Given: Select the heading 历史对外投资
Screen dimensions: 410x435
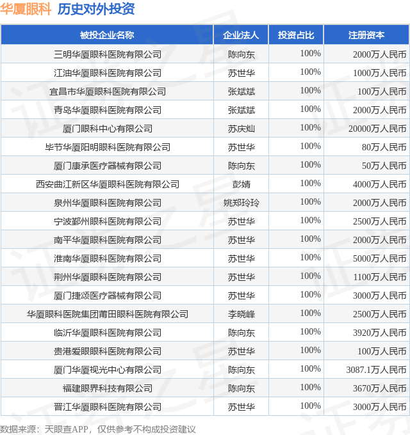Looking at the screenshot, I should pyautogui.click(x=96, y=9).
